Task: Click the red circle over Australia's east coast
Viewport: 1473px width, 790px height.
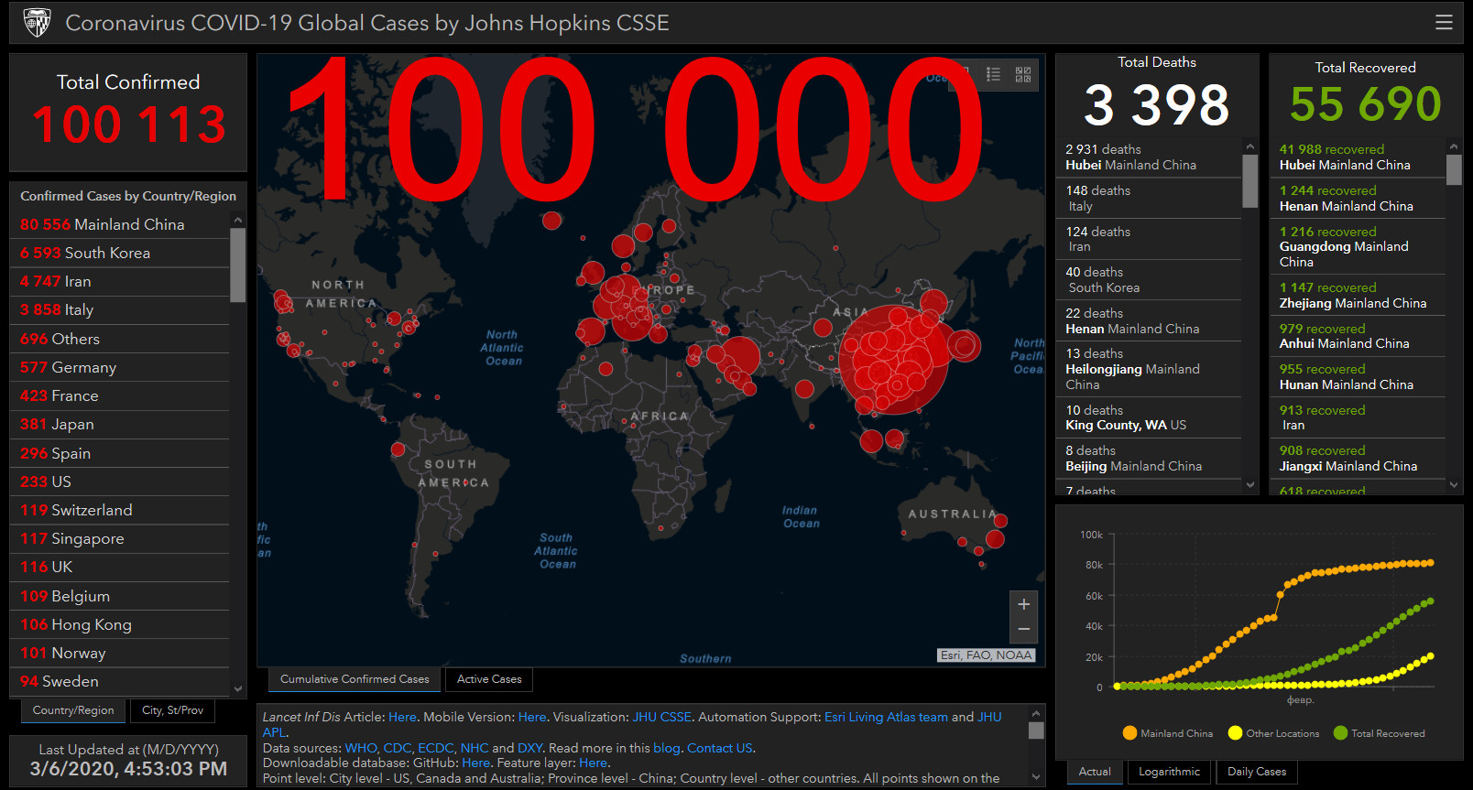Action: click(996, 538)
